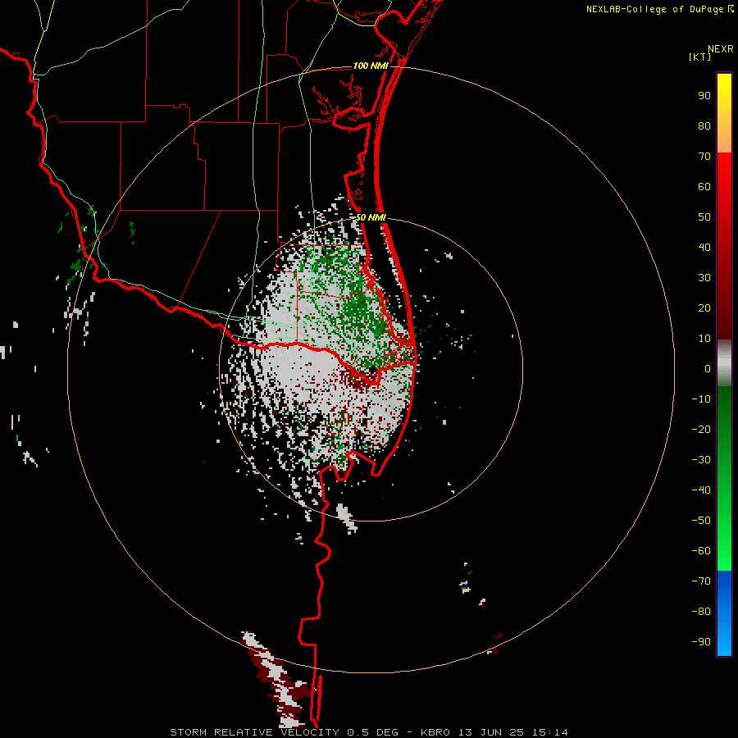Click the positive 80 knot scale label

coord(704,126)
